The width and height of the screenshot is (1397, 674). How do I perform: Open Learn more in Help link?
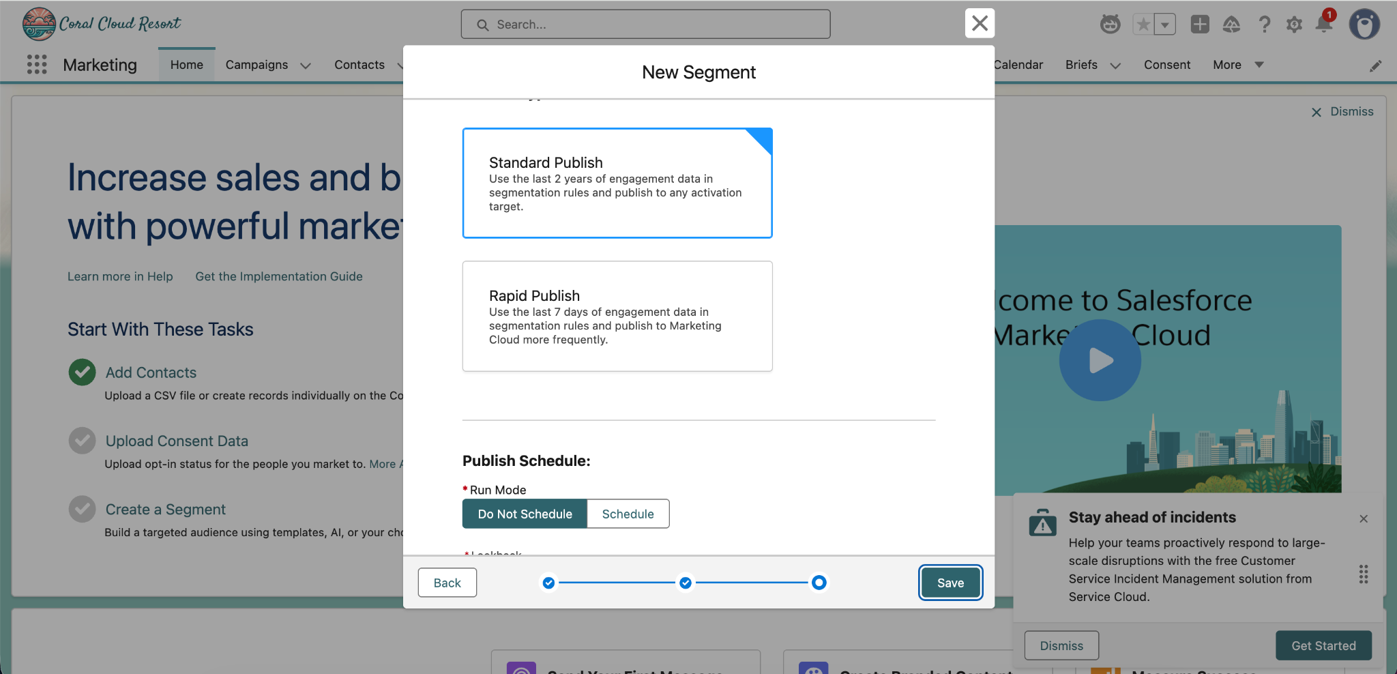[120, 276]
